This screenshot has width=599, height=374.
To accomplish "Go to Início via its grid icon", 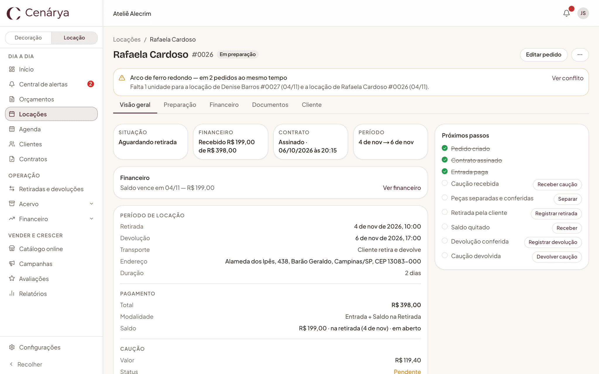I will [12, 69].
